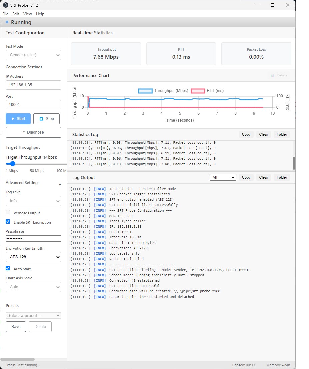Click the Passphrase field
This screenshot has width=309, height=369.
tap(33, 238)
